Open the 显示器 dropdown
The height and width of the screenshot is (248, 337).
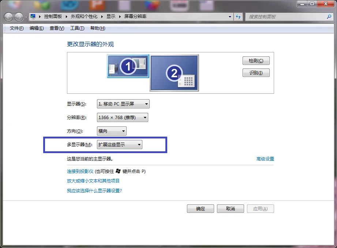123,104
